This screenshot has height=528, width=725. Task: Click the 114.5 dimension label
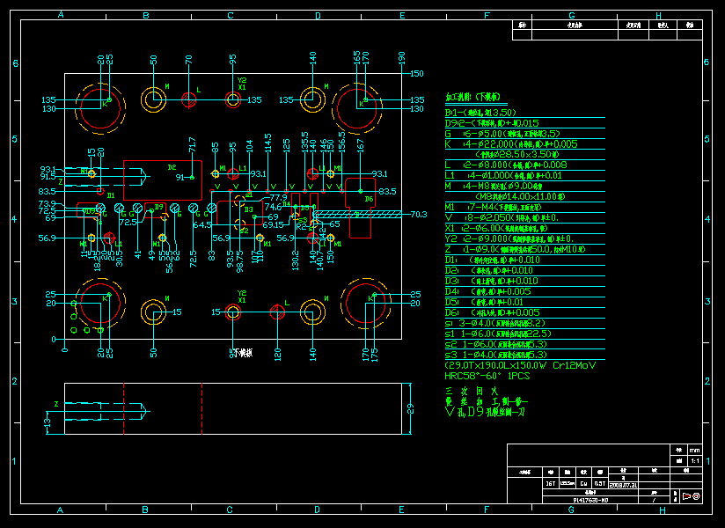tap(267, 143)
